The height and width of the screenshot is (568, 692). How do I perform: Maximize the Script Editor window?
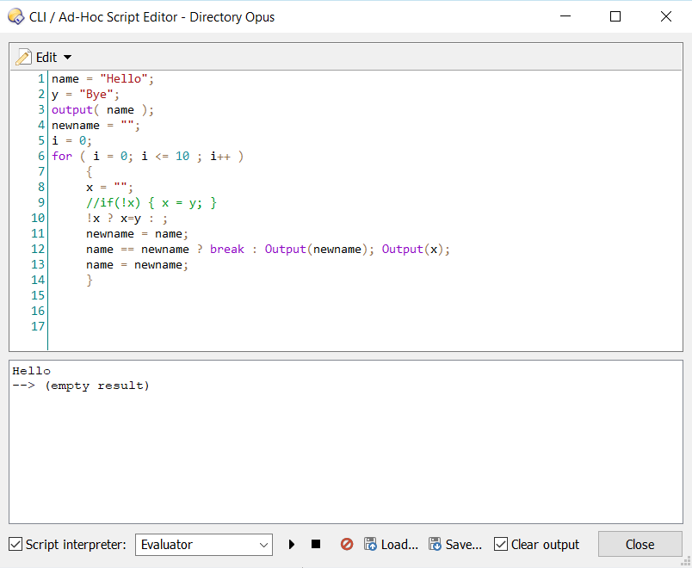coord(615,16)
